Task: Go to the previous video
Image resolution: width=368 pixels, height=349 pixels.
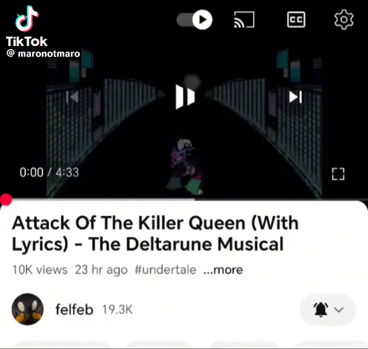Action: 72,97
